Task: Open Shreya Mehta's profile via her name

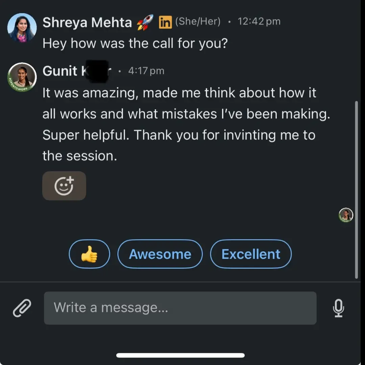Action: (87, 23)
